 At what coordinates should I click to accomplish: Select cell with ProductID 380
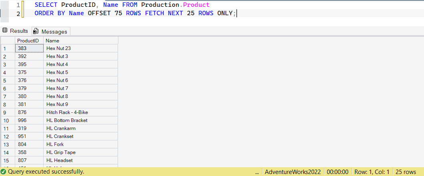29,96
